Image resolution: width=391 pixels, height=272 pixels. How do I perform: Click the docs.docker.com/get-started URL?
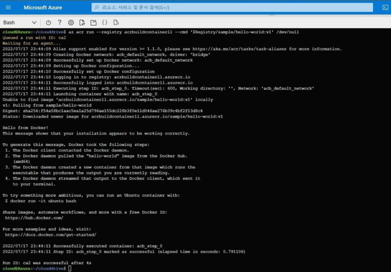point(51,235)
